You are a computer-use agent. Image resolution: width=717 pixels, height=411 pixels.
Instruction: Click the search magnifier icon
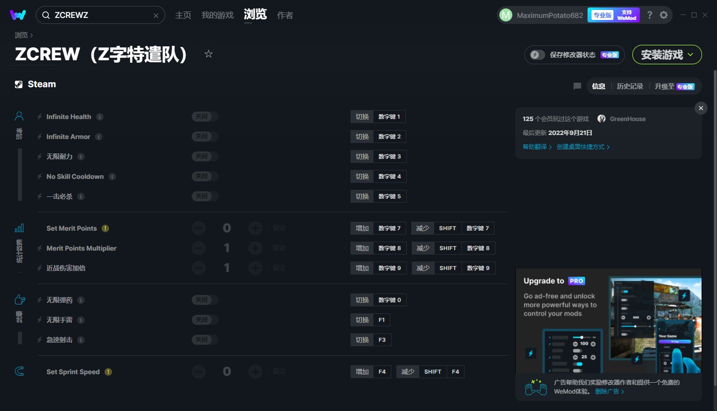pos(46,15)
